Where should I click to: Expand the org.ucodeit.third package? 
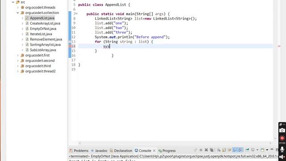point(18,66)
